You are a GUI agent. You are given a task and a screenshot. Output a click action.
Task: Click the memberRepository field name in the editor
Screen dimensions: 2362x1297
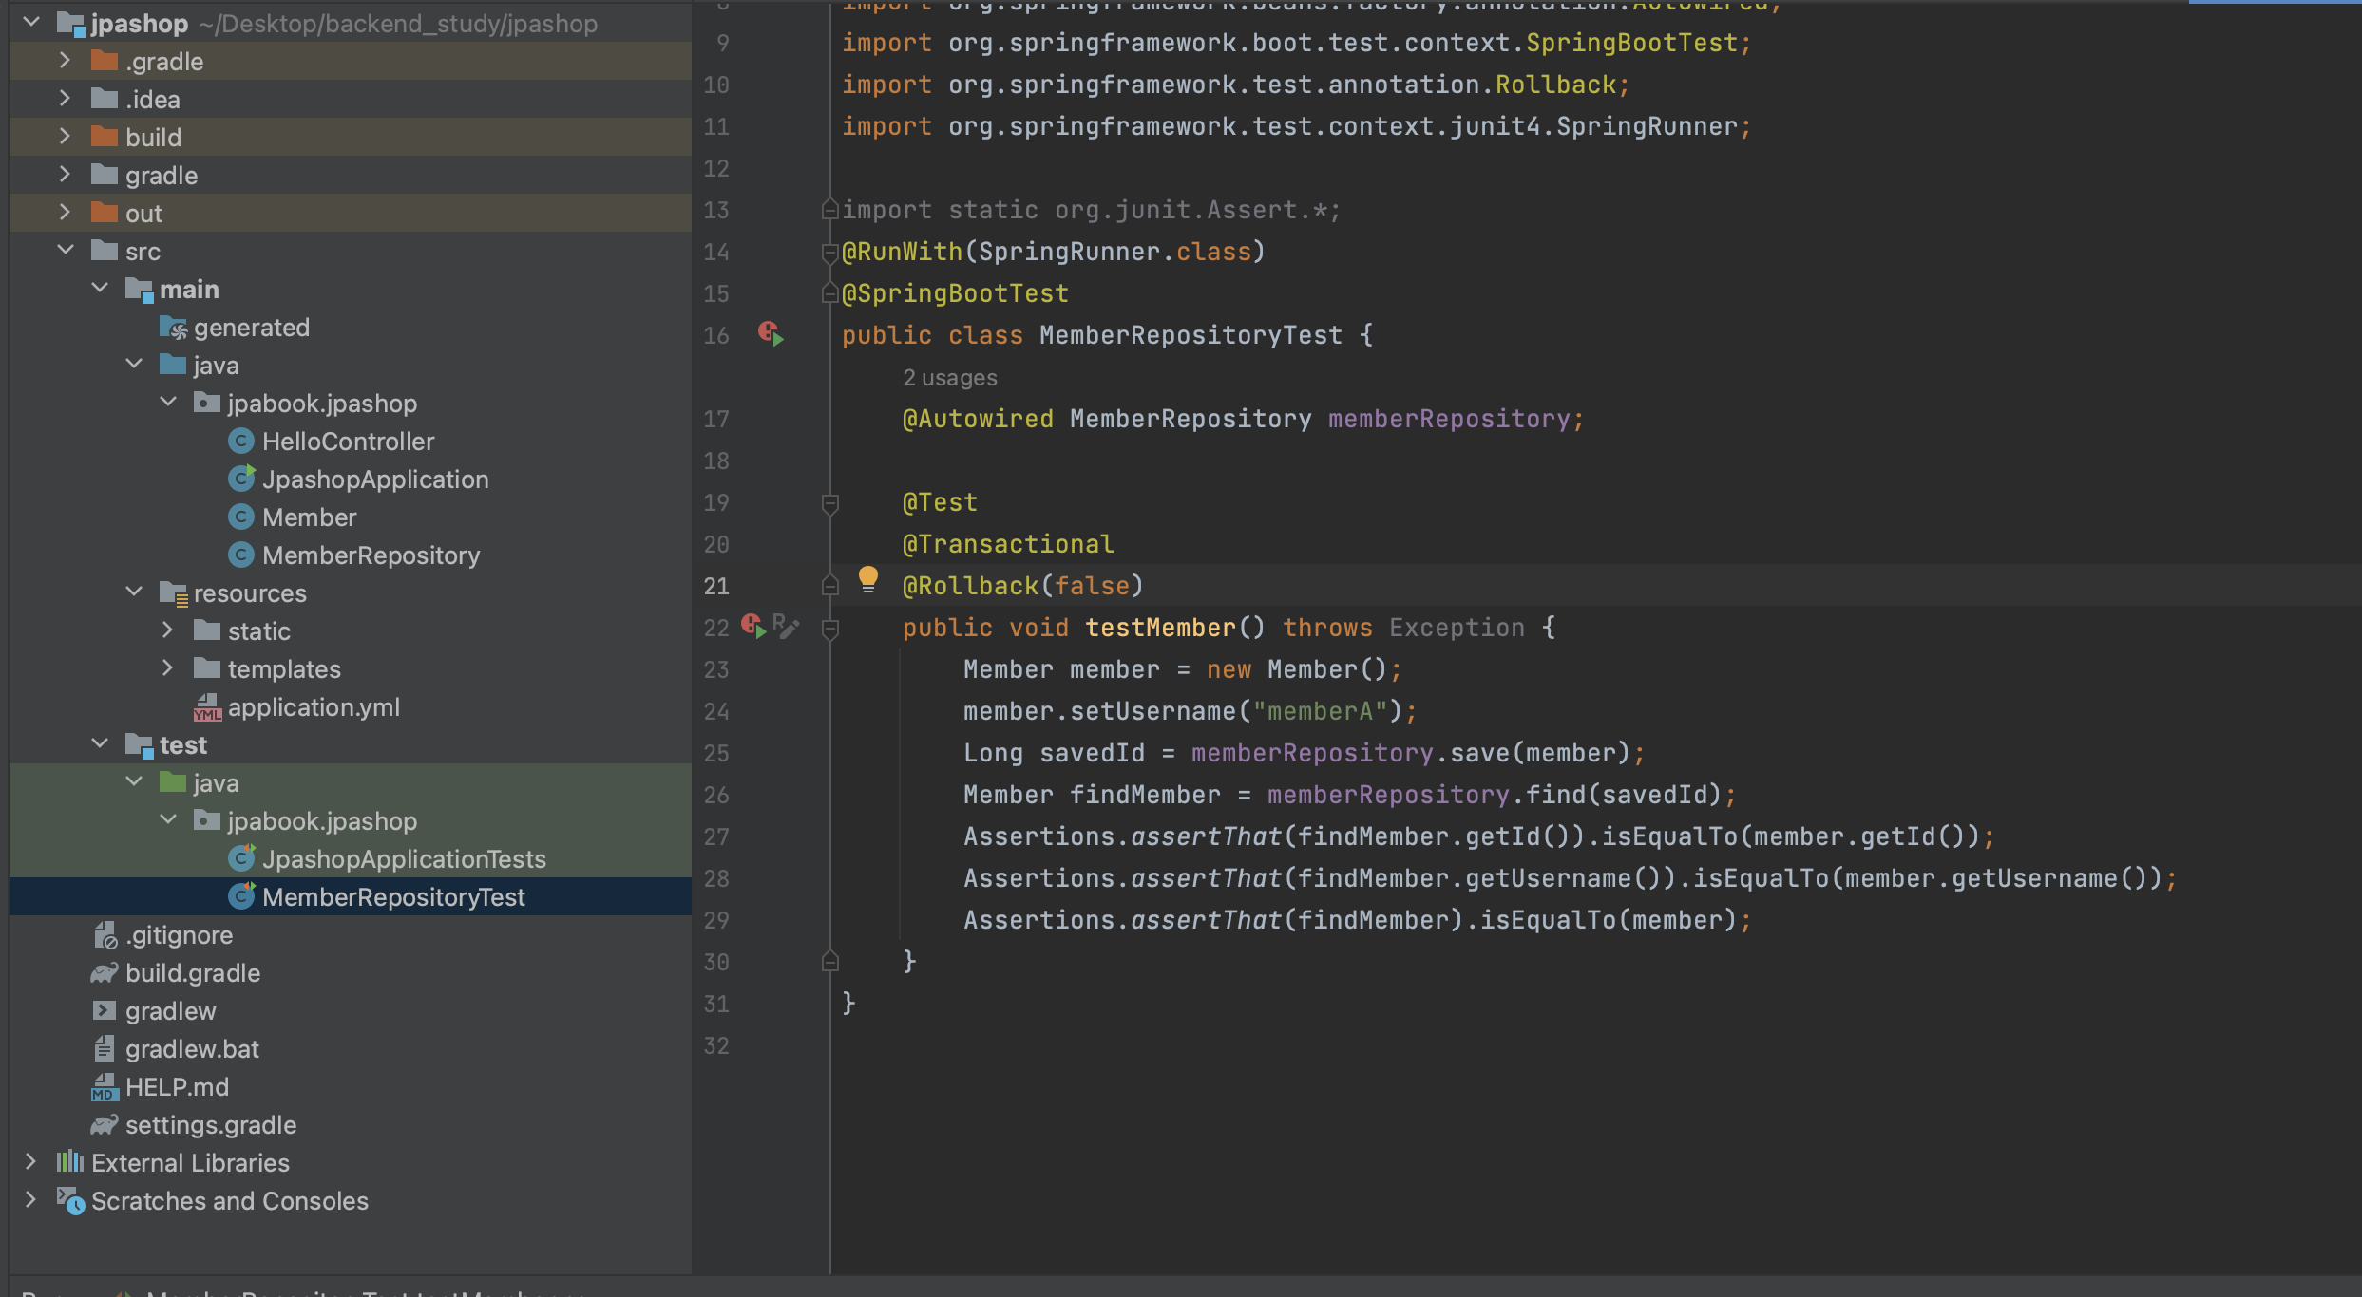[x=1448, y=419]
